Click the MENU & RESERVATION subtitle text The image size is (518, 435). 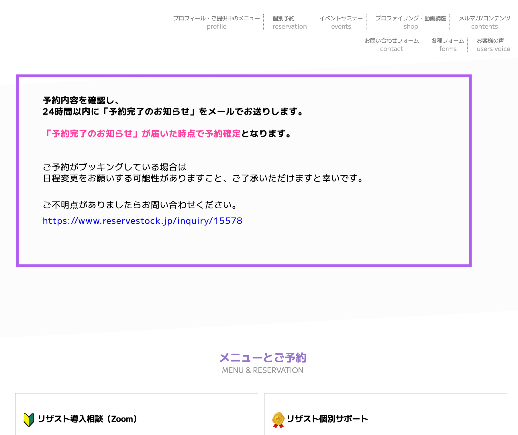[x=262, y=370]
